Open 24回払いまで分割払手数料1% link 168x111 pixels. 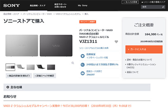[x=102, y=64]
